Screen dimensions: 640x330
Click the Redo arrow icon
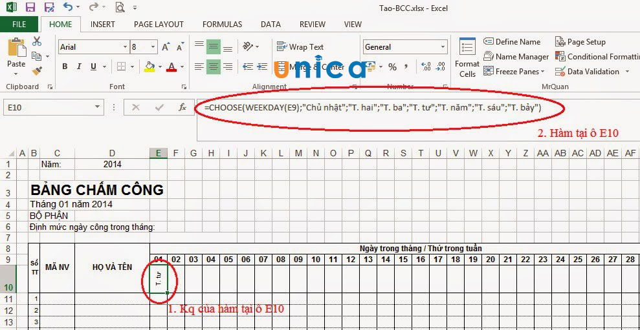(93, 7)
